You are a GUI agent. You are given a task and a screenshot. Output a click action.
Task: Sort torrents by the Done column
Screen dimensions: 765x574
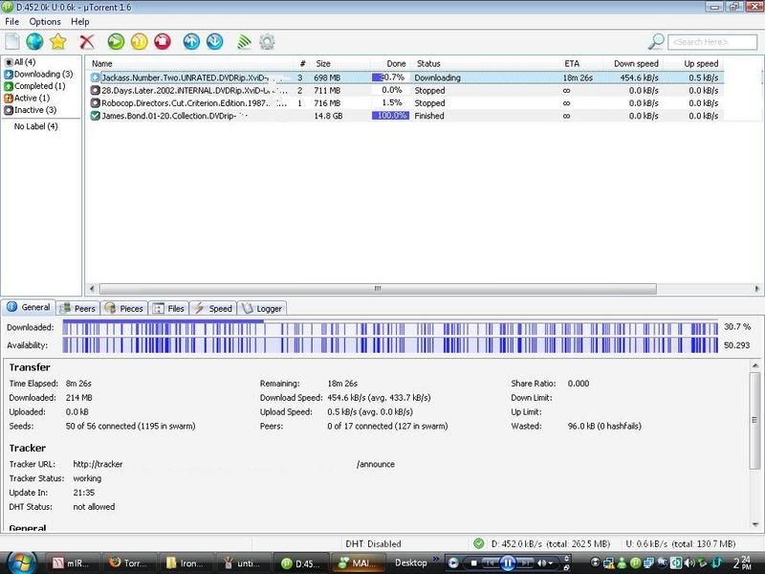click(x=396, y=63)
